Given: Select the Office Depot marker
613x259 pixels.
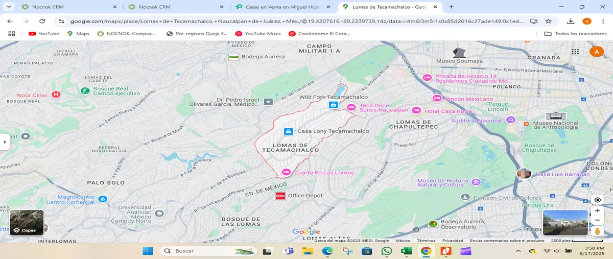Looking at the screenshot, I should pos(280,196).
